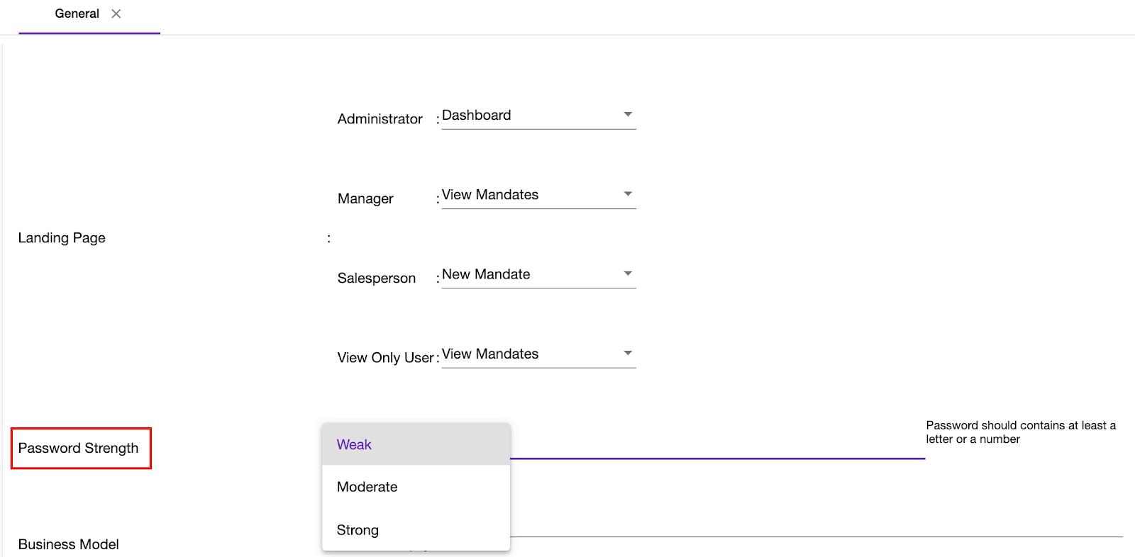Viewport: 1135px width, 557px height.
Task: Click the Salesperson role label
Action: (377, 278)
